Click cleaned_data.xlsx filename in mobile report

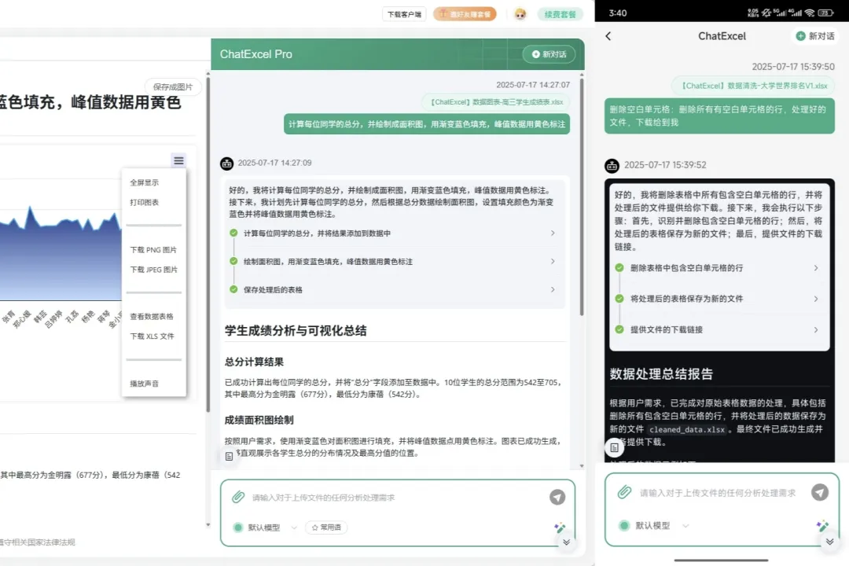click(x=687, y=429)
